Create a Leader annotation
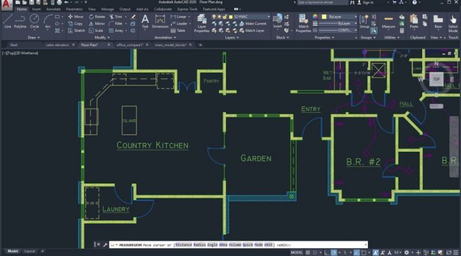The image size is (461, 256). [180, 23]
